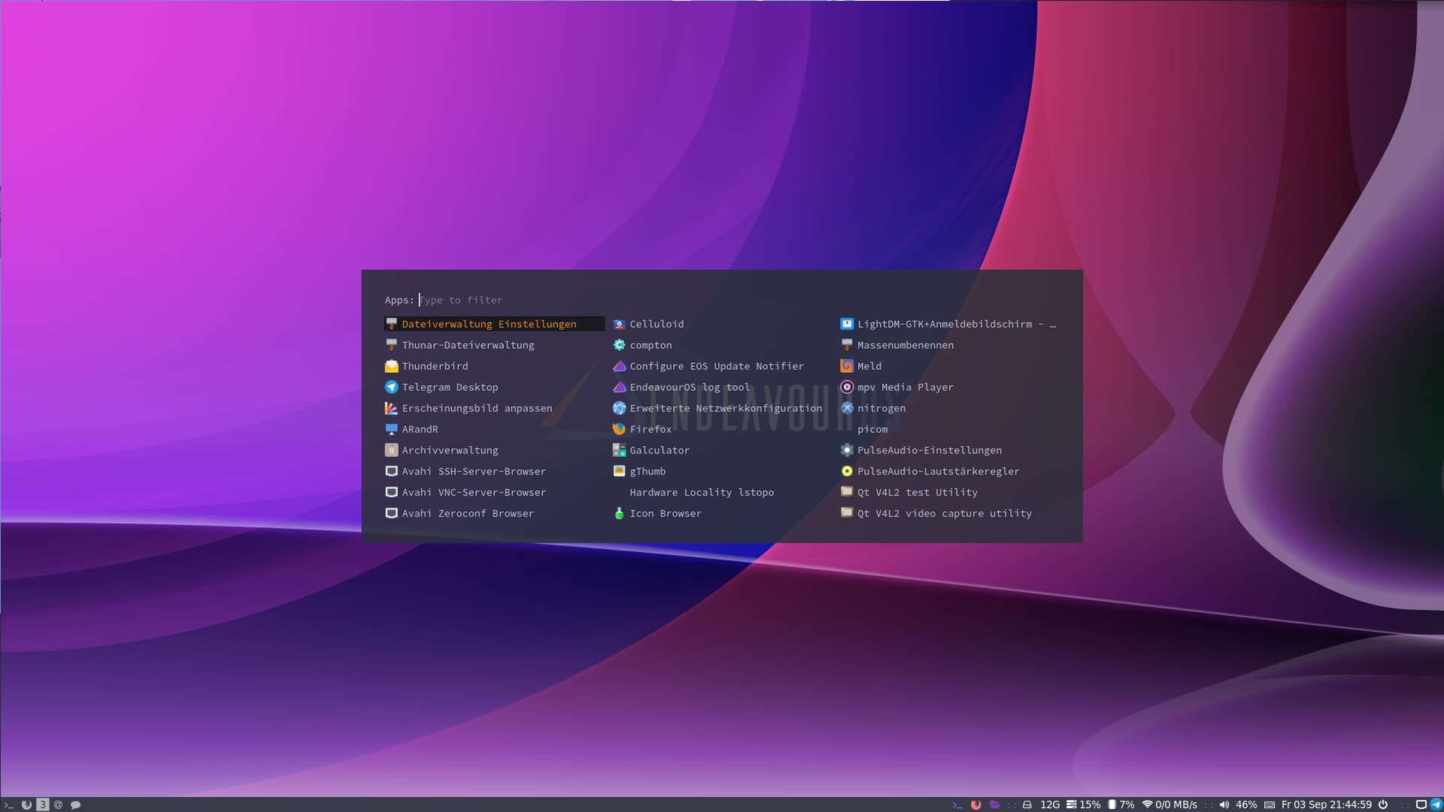
Task: Switch to the chat bubble workspace
Action: (75, 804)
